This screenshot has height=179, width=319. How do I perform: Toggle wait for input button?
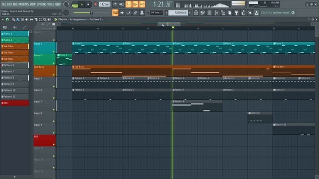pos(122,4)
